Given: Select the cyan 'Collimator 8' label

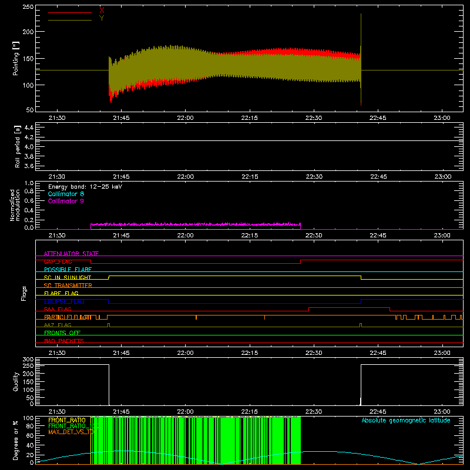Looking at the screenshot, I should tap(66, 194).
